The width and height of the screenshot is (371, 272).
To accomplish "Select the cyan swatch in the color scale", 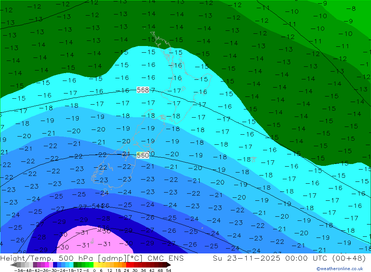I will (x=71, y=265).
